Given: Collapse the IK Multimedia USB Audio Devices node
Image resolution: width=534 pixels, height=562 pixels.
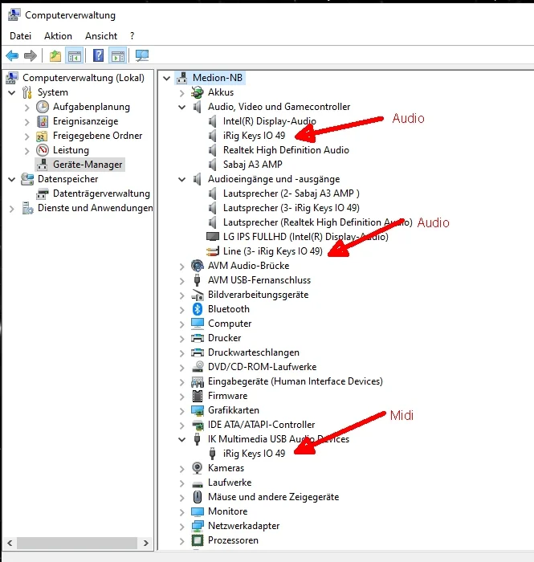Looking at the screenshot, I should (182, 439).
